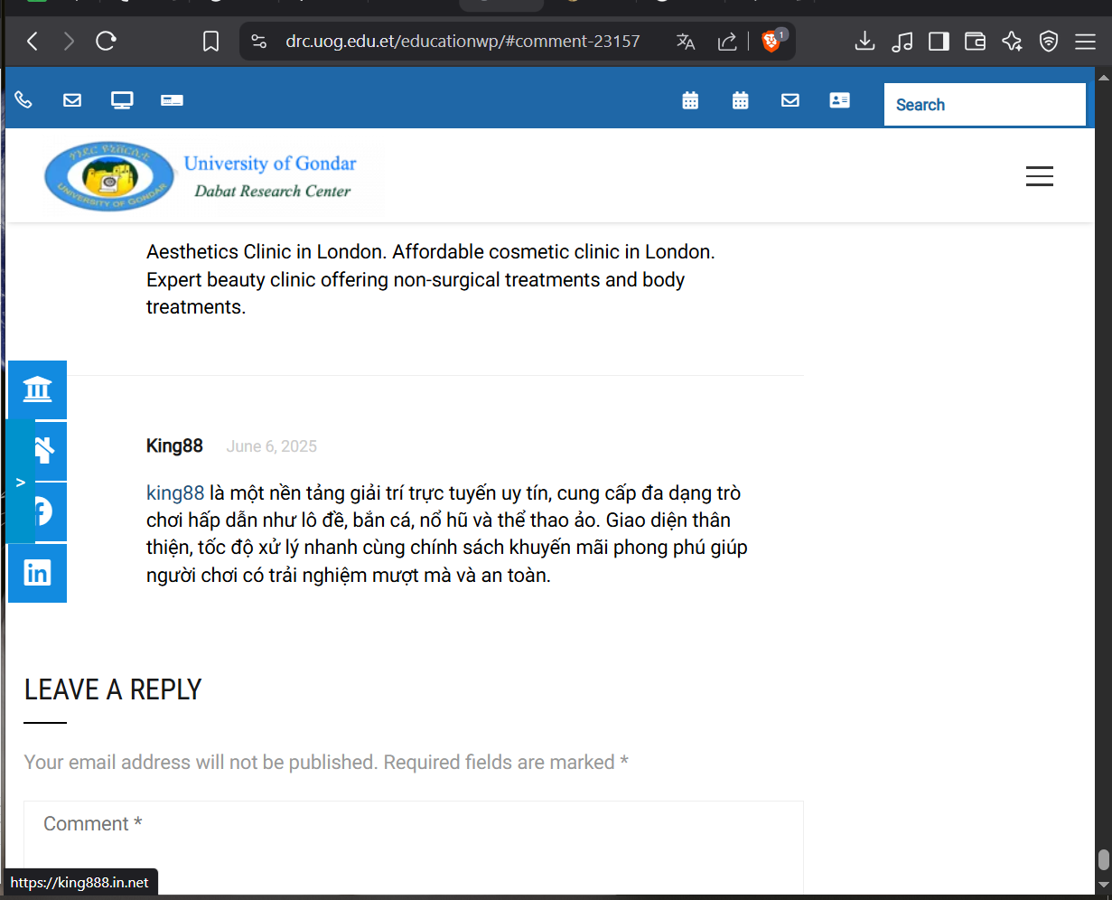Screen dimensions: 1112x900
Task: Click the card icon beside the monitor
Action: click(172, 100)
